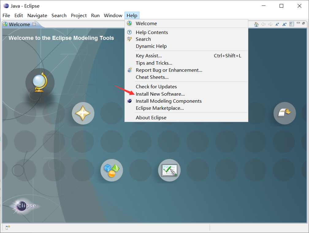
Task: Choose Report Bug or Enhancement...
Action: [186, 70]
